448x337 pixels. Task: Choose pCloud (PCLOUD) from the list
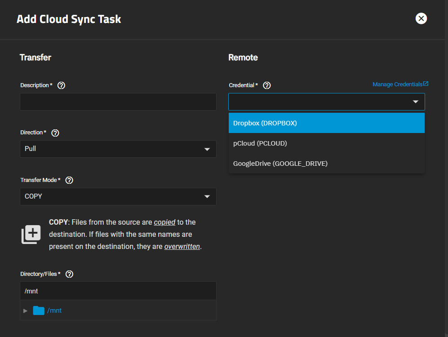[x=327, y=143]
